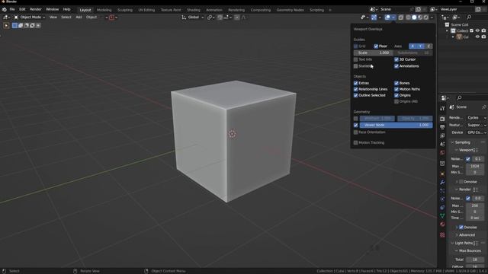Uncheck the 3D Cursor overlay
The height and width of the screenshot is (274, 488).
(396, 59)
